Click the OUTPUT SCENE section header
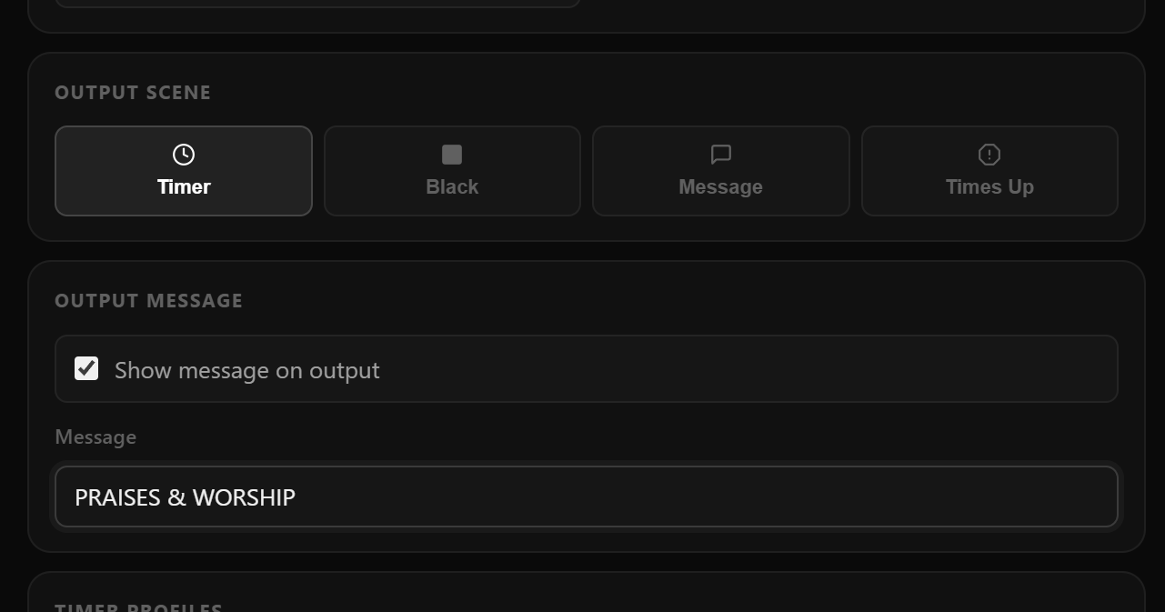This screenshot has height=612, width=1165. pyautogui.click(x=133, y=92)
